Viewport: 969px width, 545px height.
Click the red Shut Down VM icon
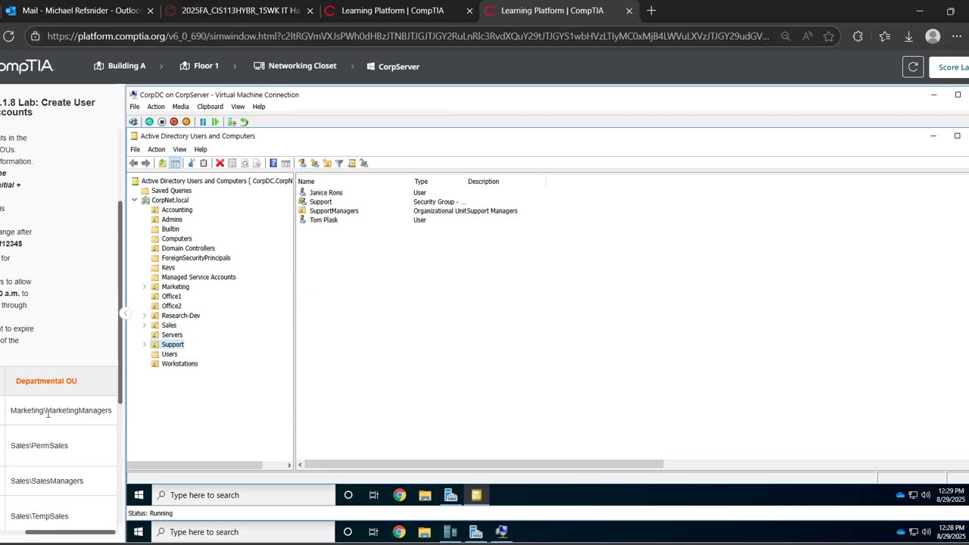pos(173,122)
